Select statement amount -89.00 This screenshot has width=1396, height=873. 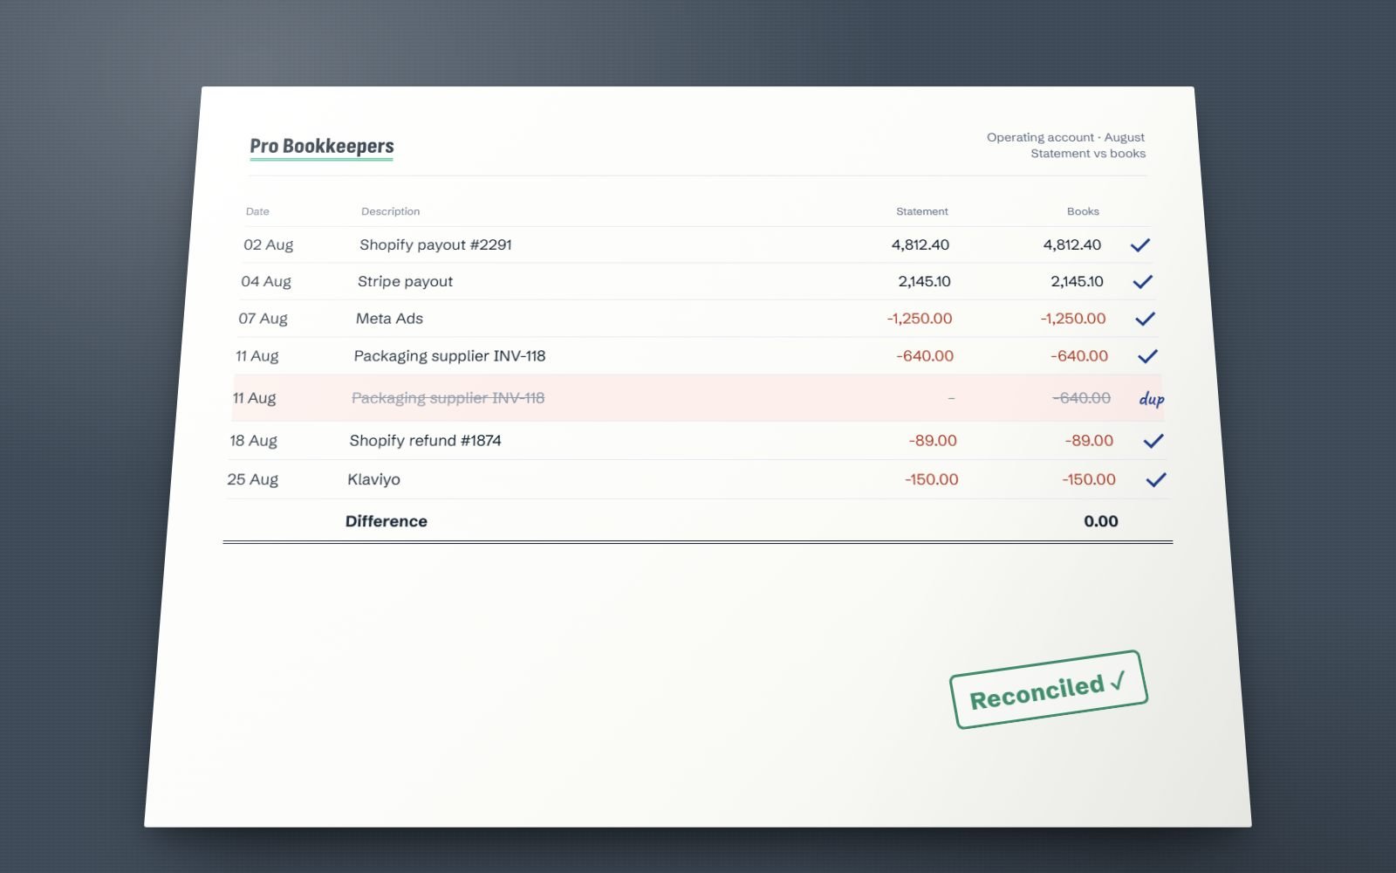(933, 441)
